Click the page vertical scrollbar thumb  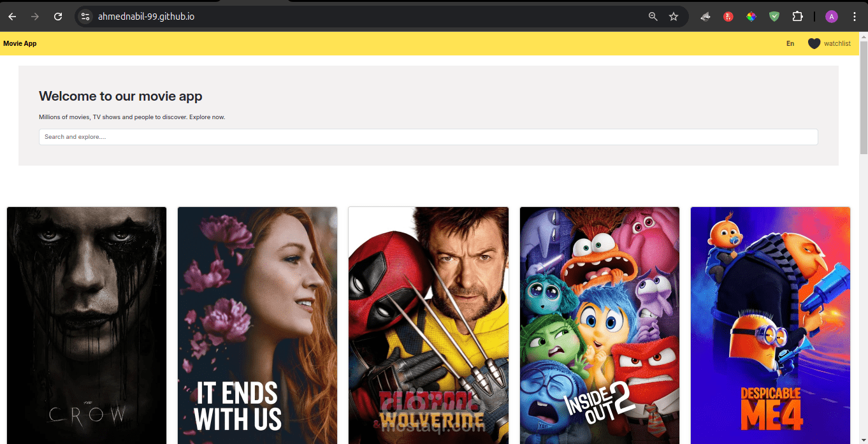point(864,97)
